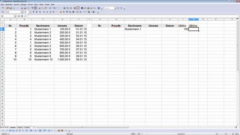
Task: Open the font name dropdown
Action: [22, 12]
